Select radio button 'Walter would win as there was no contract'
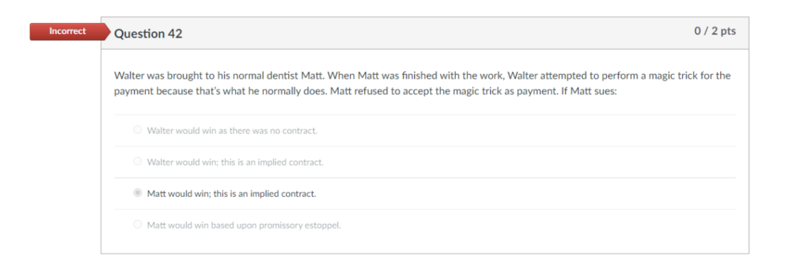799x269 pixels. (138, 130)
